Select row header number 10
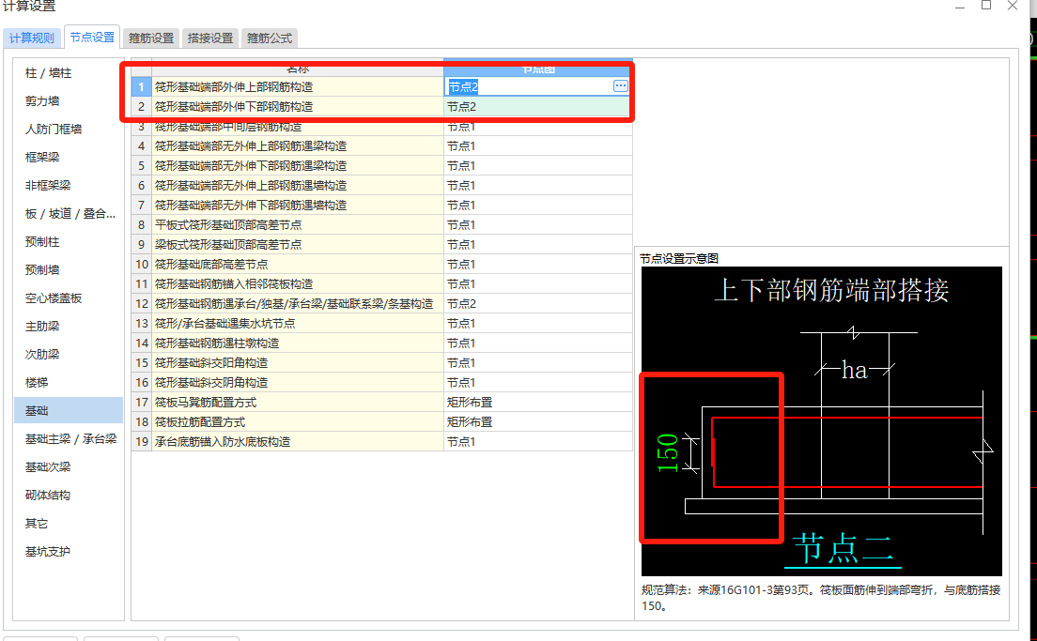 point(142,265)
